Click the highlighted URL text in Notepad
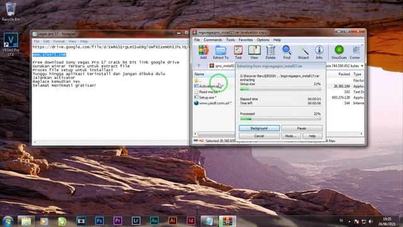Viewport: 403px width, 227px height. (49, 55)
